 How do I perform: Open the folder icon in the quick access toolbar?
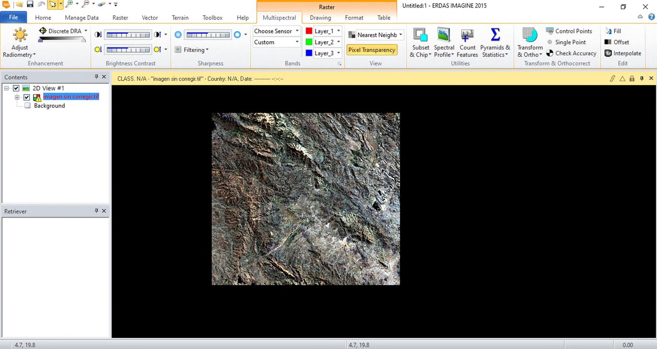tap(19, 4)
